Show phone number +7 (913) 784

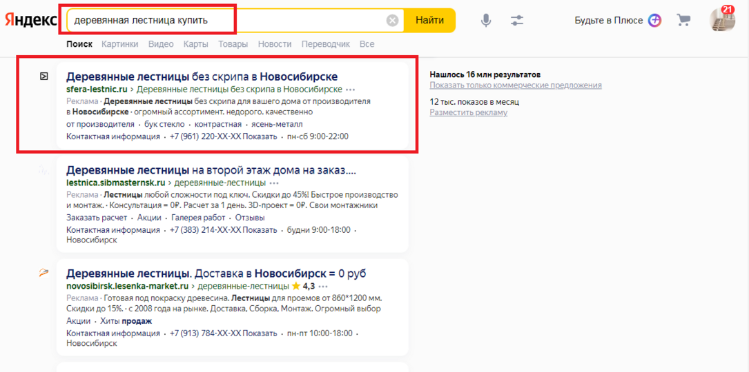223,333
